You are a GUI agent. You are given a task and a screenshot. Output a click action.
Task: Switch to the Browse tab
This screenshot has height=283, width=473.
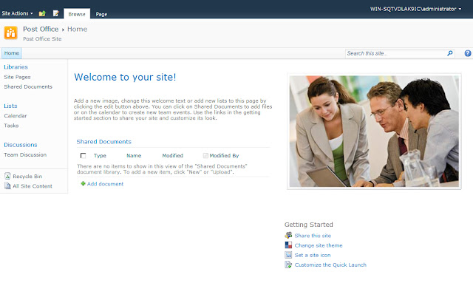point(77,14)
